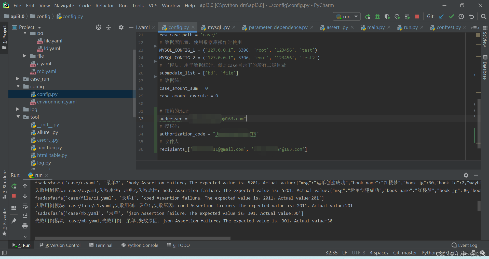Toggle soft-wrap in Run console
This screenshot has height=259, width=489.
(25, 206)
